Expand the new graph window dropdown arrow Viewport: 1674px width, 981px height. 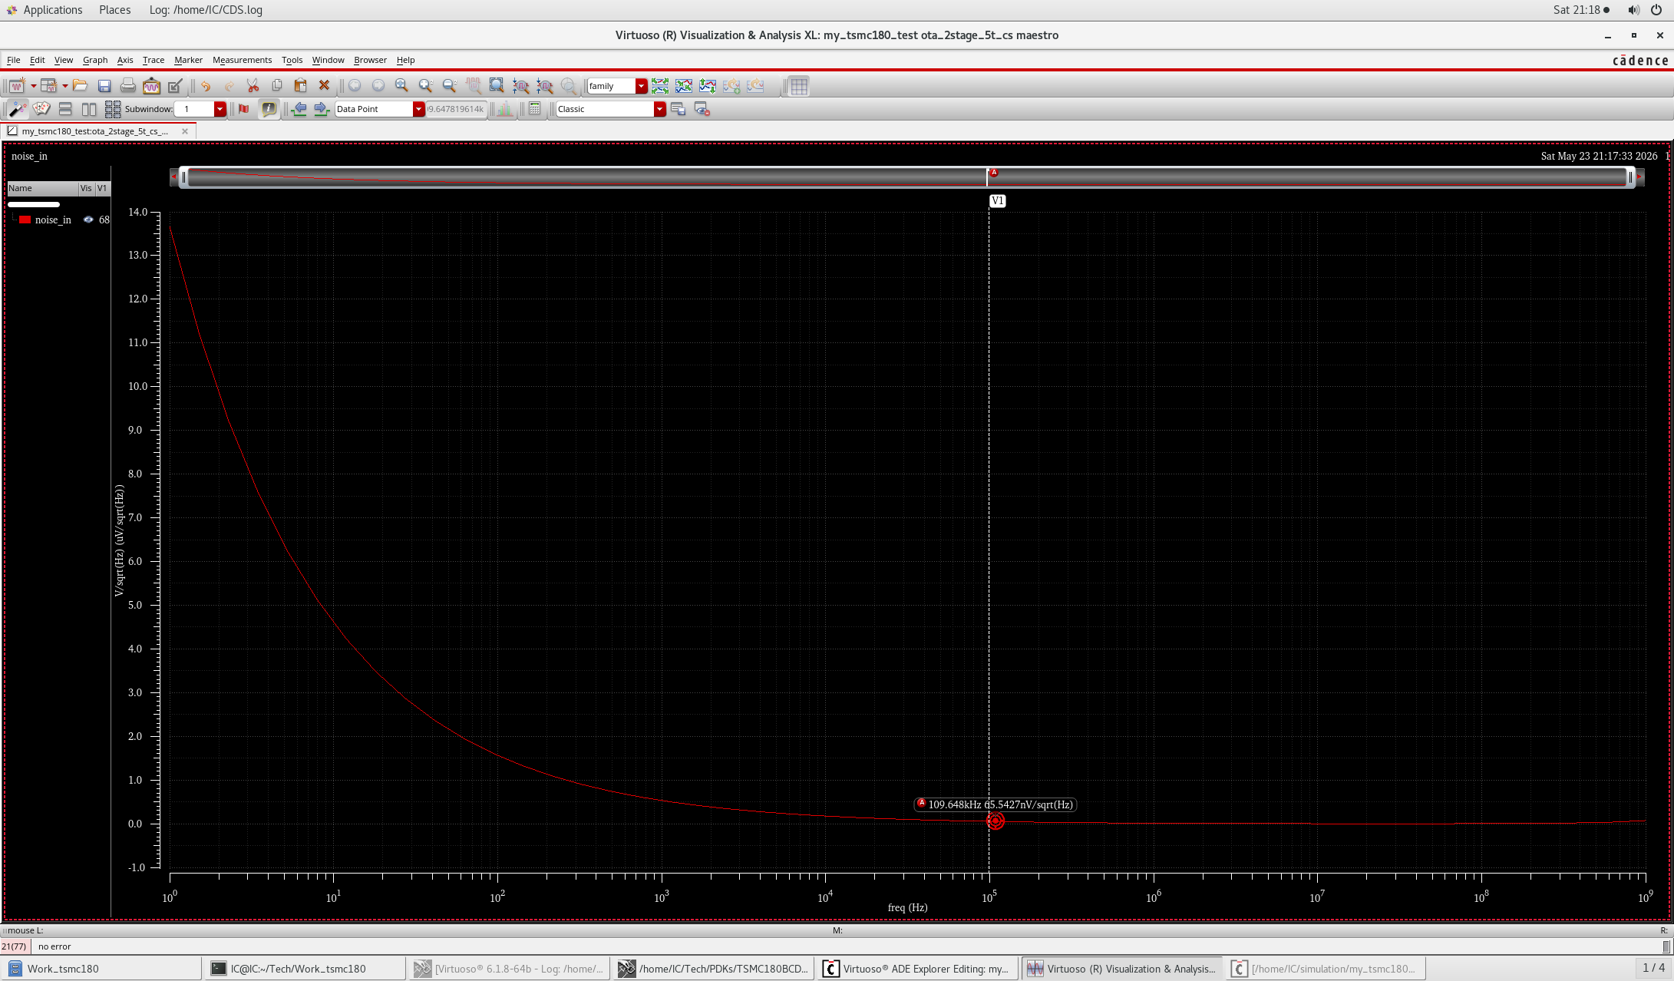point(33,86)
